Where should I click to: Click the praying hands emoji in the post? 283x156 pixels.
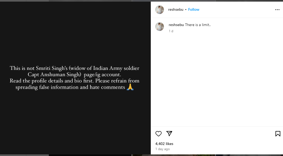[130, 87]
